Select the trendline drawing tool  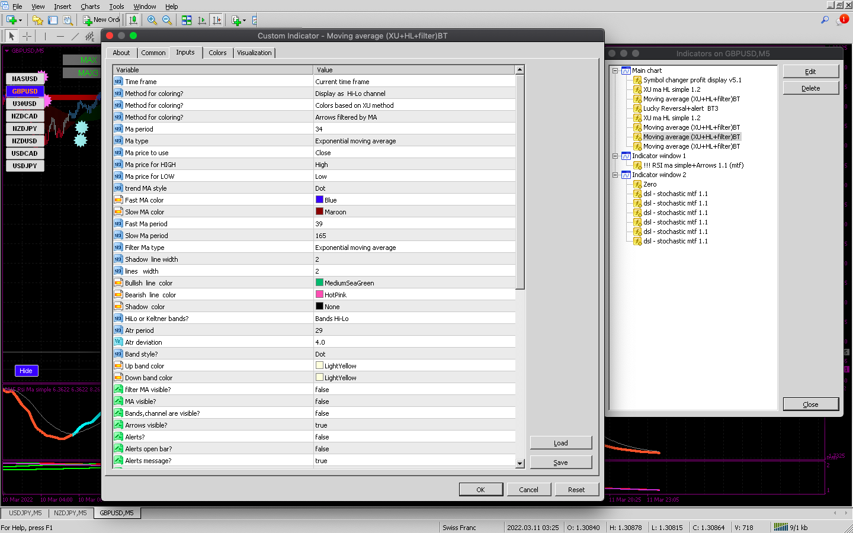coord(75,36)
